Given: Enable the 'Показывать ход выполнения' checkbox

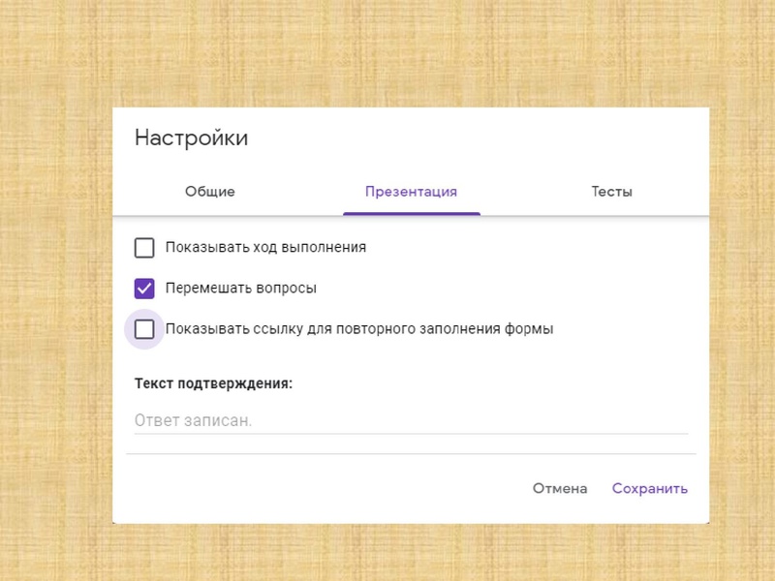Looking at the screenshot, I should tap(145, 248).
